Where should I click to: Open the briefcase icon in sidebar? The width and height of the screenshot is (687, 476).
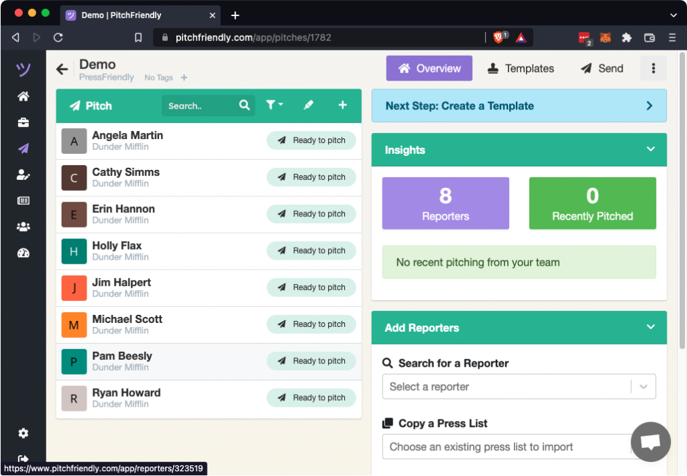pos(23,123)
